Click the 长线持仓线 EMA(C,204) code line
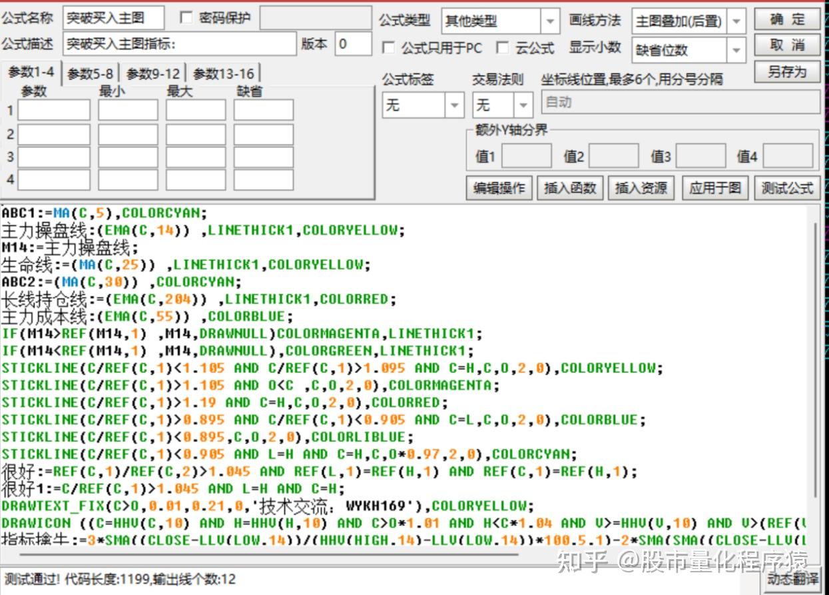 pos(198,299)
